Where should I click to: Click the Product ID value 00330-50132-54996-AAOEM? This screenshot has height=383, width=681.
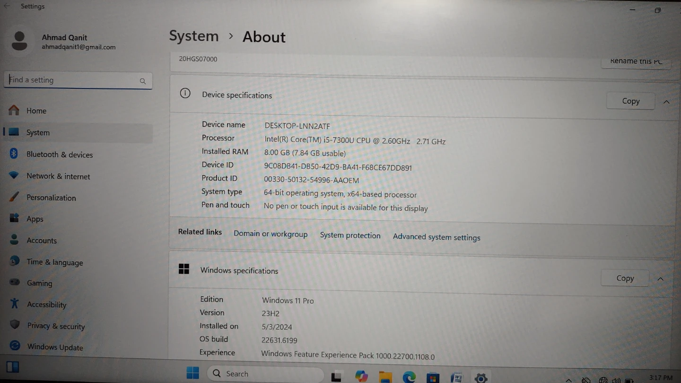coord(312,180)
